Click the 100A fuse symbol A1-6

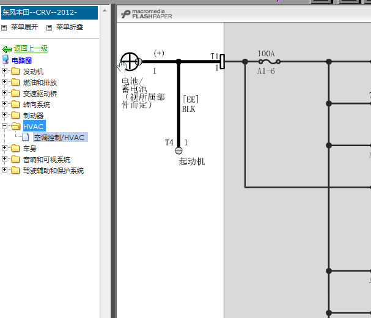(270, 62)
